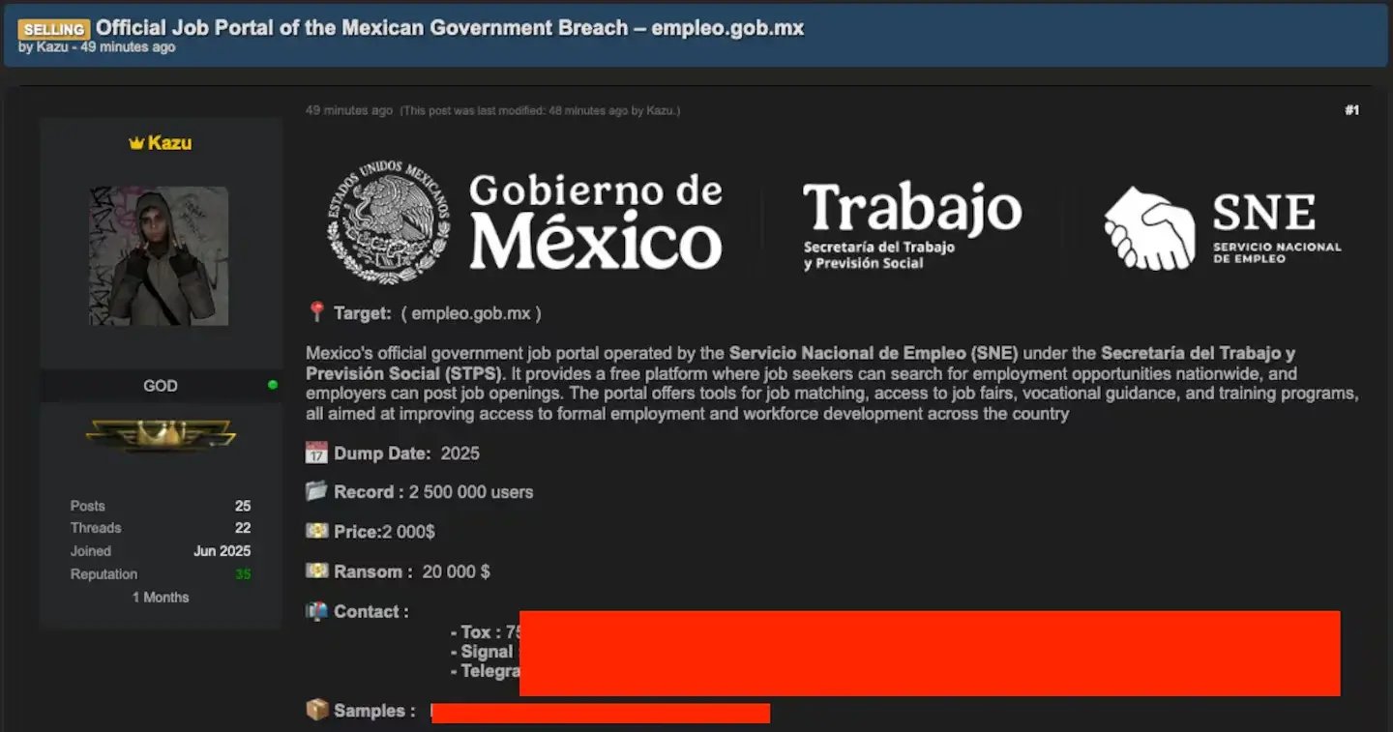Click the Tox contact line
This screenshot has width=1393, height=732.
(487, 632)
